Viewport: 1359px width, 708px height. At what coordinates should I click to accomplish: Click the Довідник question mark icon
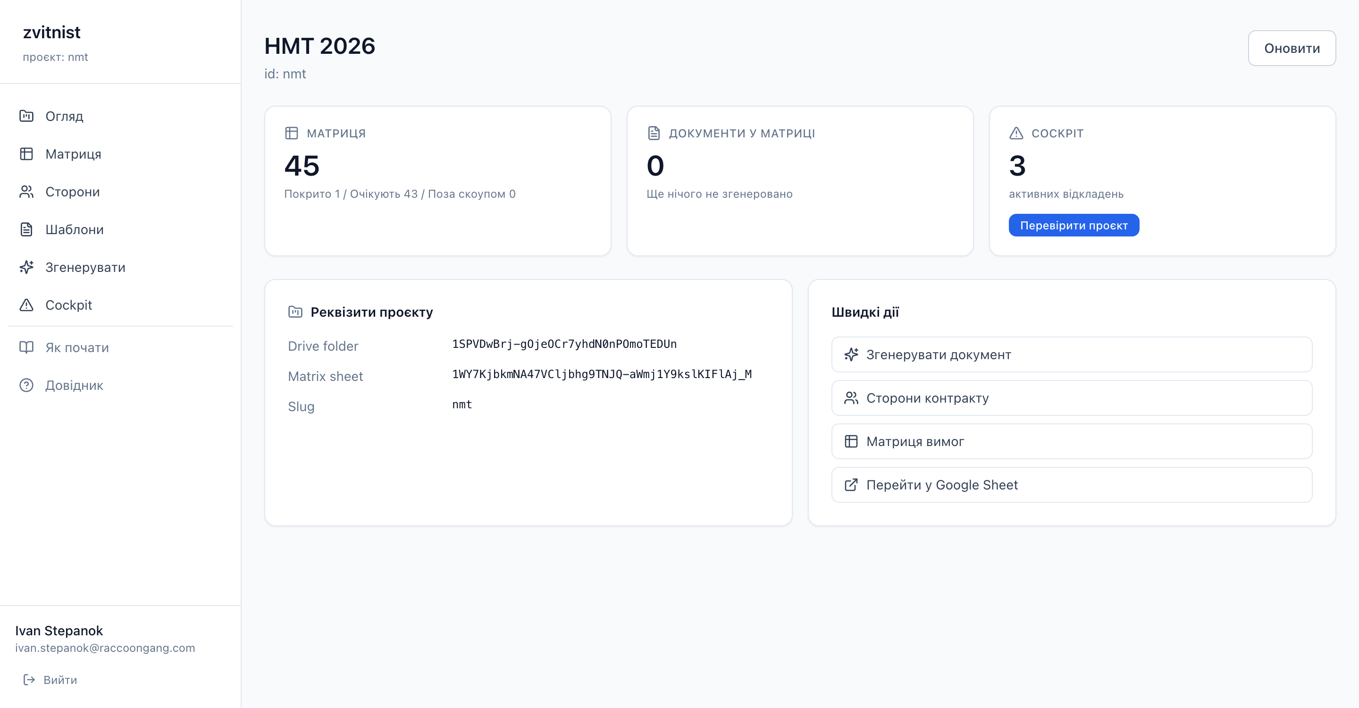click(x=26, y=385)
